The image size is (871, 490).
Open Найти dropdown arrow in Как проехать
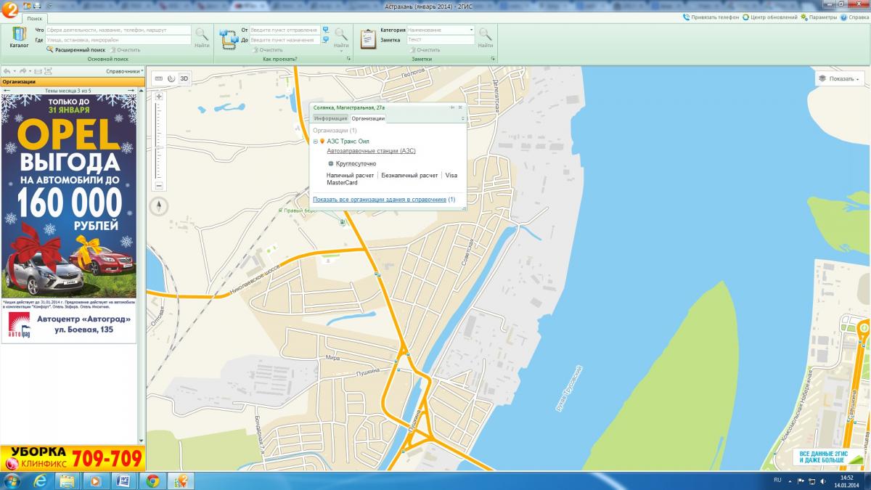pos(341,51)
